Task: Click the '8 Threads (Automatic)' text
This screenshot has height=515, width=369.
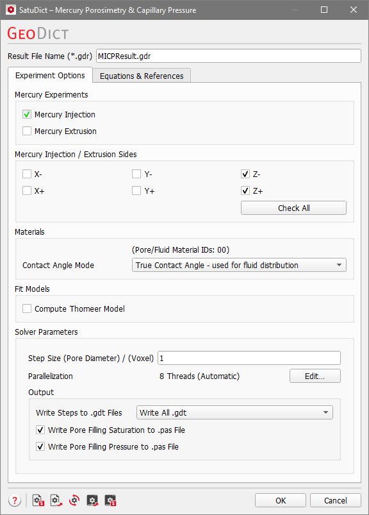Action: 199,376
